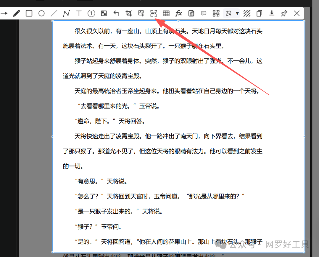This screenshot has width=319, height=257.
Task: Click the line starting '很久很久以前，有一座山'
Action: pos(168,31)
